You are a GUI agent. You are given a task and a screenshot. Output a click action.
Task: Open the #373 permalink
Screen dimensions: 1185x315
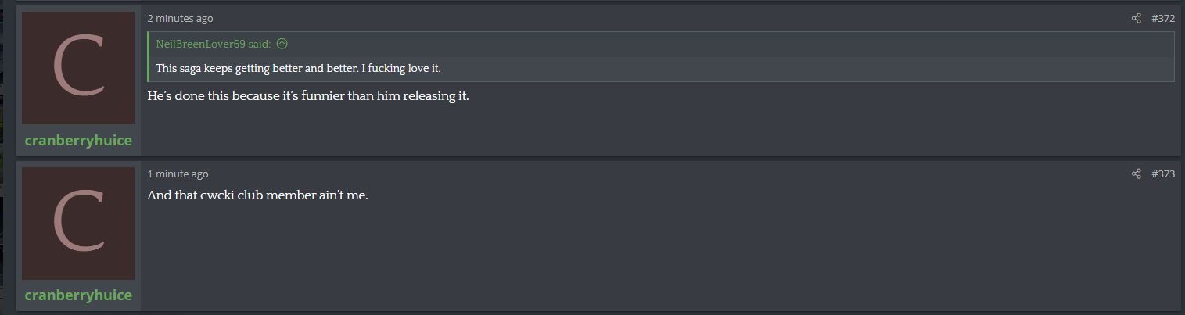(x=1163, y=174)
